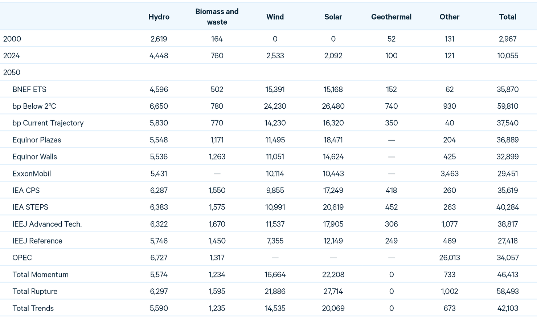Click the BNEF ETS row label
Viewport: 537px width, 321px height.
(x=29, y=89)
